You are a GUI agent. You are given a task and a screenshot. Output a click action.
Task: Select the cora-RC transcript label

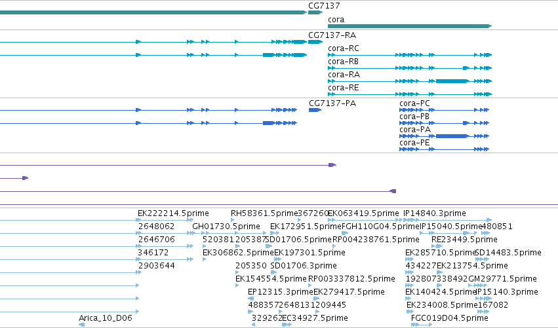(344, 48)
